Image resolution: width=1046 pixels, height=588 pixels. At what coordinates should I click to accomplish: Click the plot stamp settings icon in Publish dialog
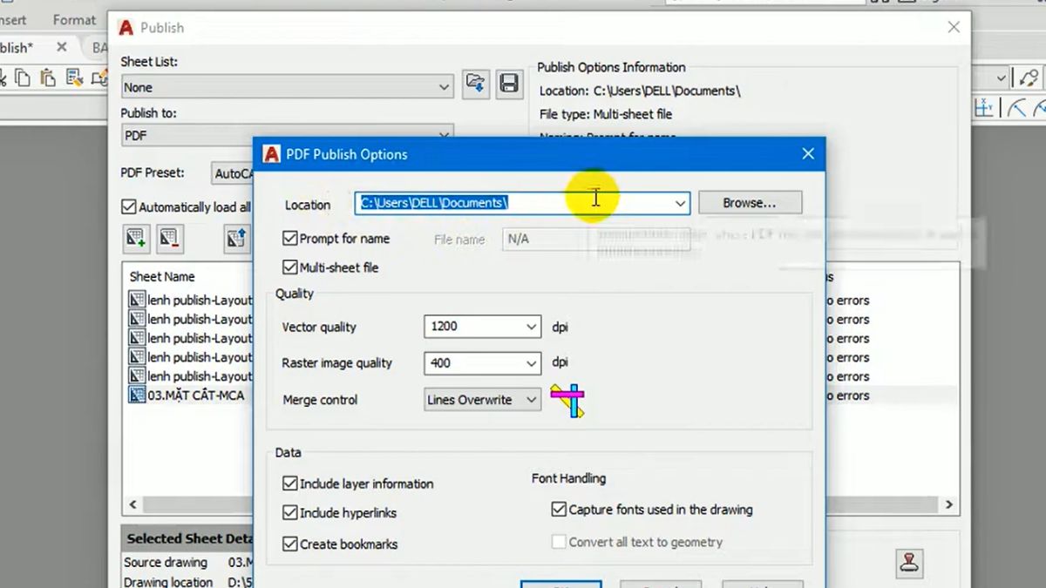coord(911,562)
